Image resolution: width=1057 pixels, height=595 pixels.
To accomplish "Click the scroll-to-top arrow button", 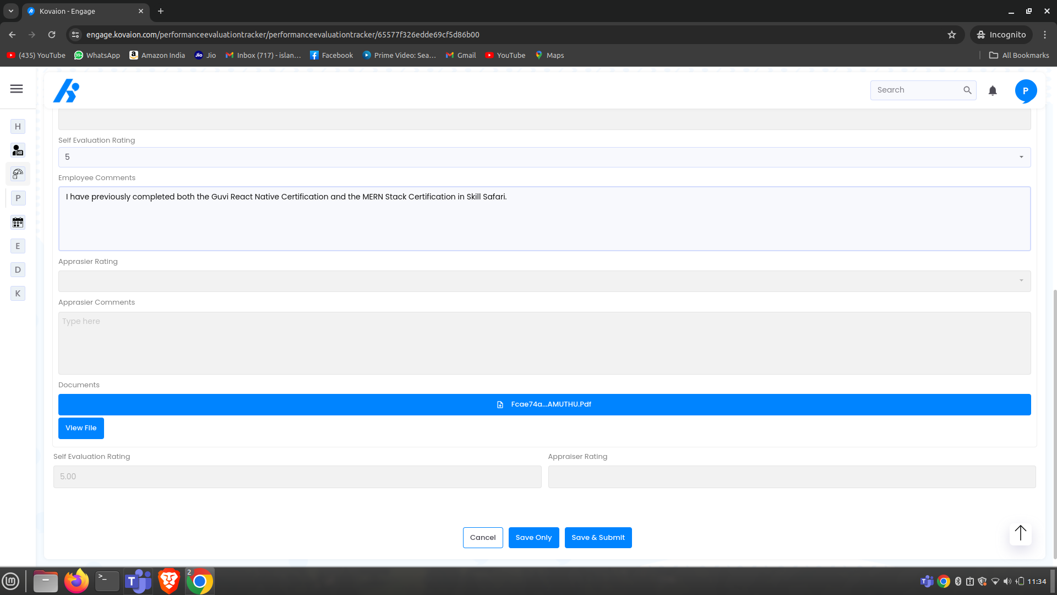I will 1020,533.
